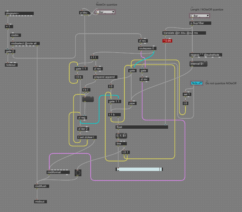The image size is (242, 212).
Task: Select the red "* 0.95" object
Action: (167, 41)
